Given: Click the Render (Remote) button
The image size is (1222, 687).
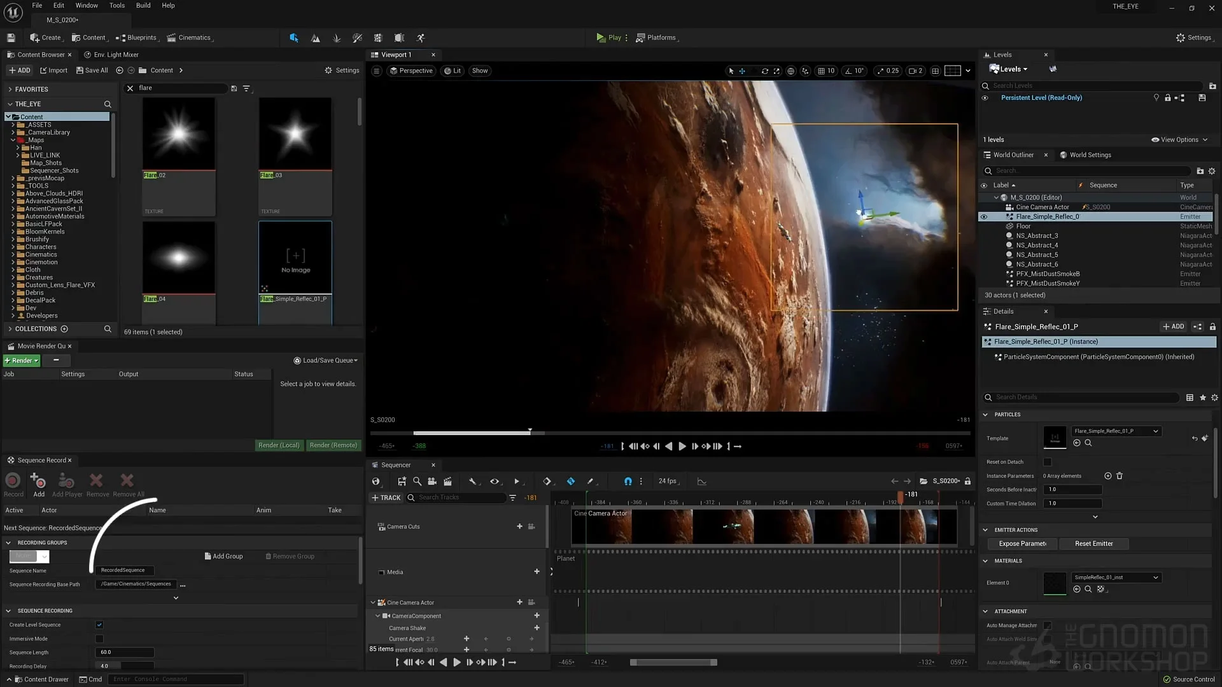Looking at the screenshot, I should pos(334,445).
